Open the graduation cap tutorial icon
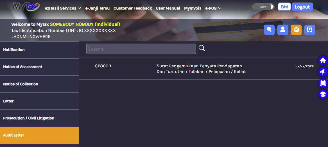This screenshot has width=328, height=147. coord(323,94)
